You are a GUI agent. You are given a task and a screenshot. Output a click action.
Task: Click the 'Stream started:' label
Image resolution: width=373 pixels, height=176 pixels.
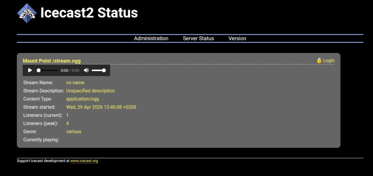pyautogui.click(x=39, y=107)
